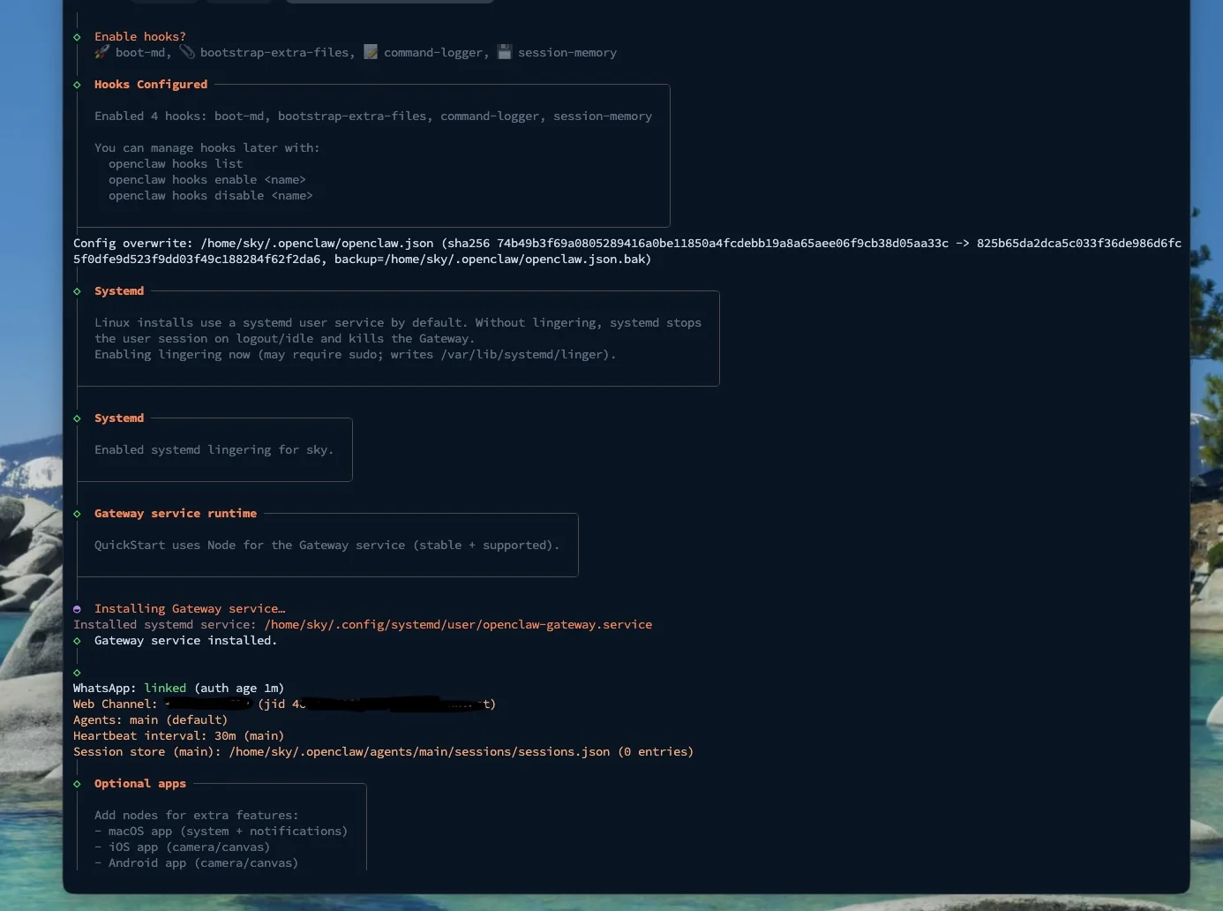Click the diamond marker beside 'Gateway service runtime'

pos(77,514)
